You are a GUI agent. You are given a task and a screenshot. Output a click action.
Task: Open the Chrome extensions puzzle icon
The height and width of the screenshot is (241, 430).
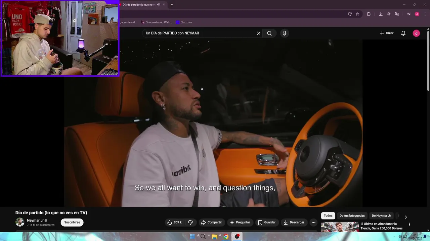[x=369, y=14]
